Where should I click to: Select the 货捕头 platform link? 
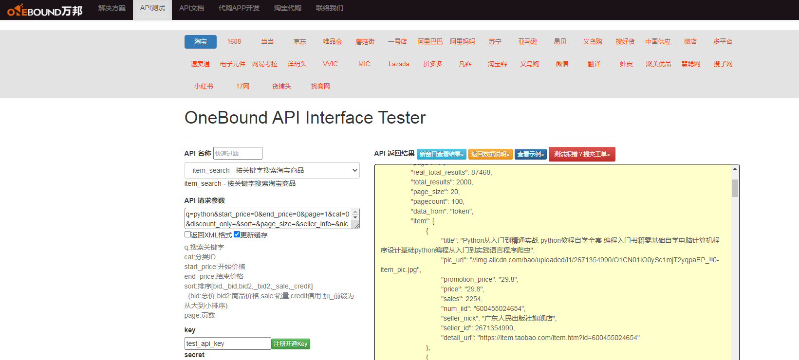point(282,87)
